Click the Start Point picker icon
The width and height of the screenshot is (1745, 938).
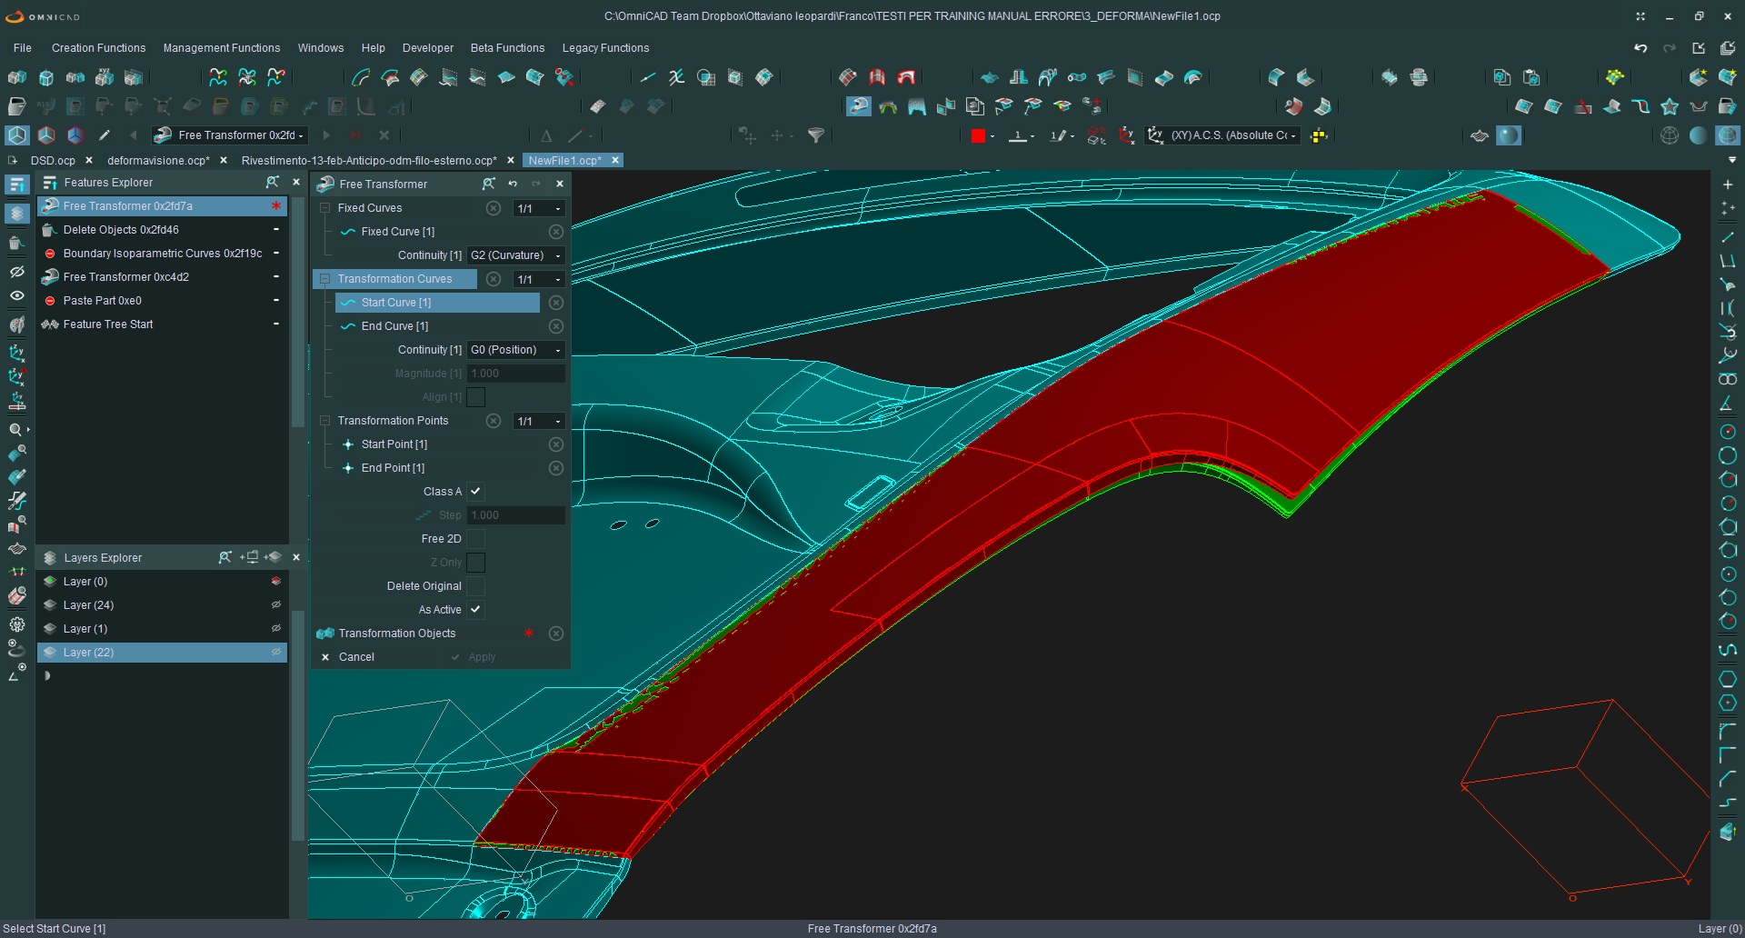point(348,444)
